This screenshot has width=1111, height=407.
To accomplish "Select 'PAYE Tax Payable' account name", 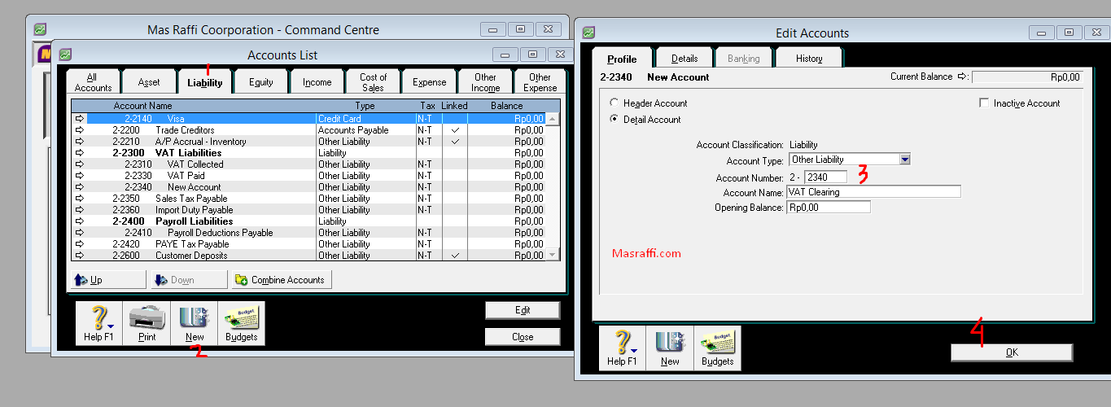I will pyautogui.click(x=192, y=244).
